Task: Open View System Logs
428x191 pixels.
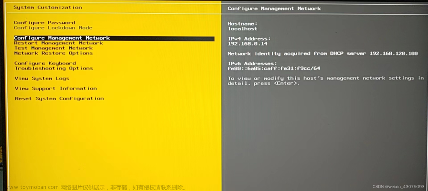Action: (x=42, y=78)
